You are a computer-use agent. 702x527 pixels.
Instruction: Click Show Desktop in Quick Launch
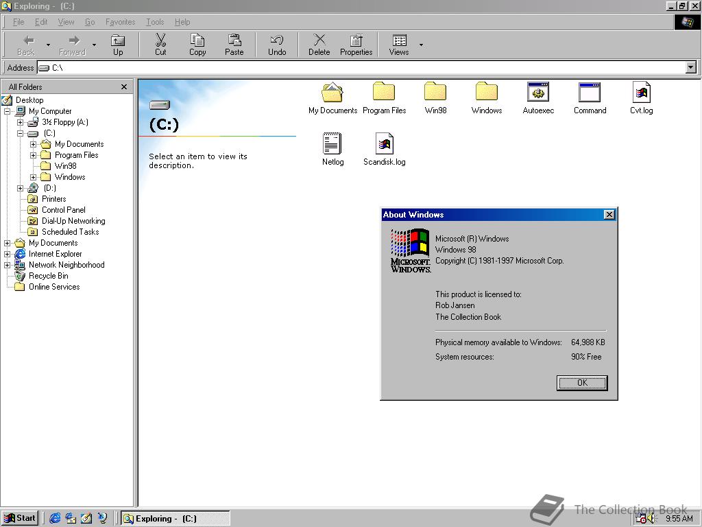click(86, 519)
